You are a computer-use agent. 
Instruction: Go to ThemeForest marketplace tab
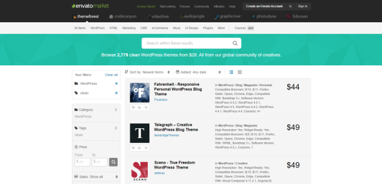coord(86,17)
